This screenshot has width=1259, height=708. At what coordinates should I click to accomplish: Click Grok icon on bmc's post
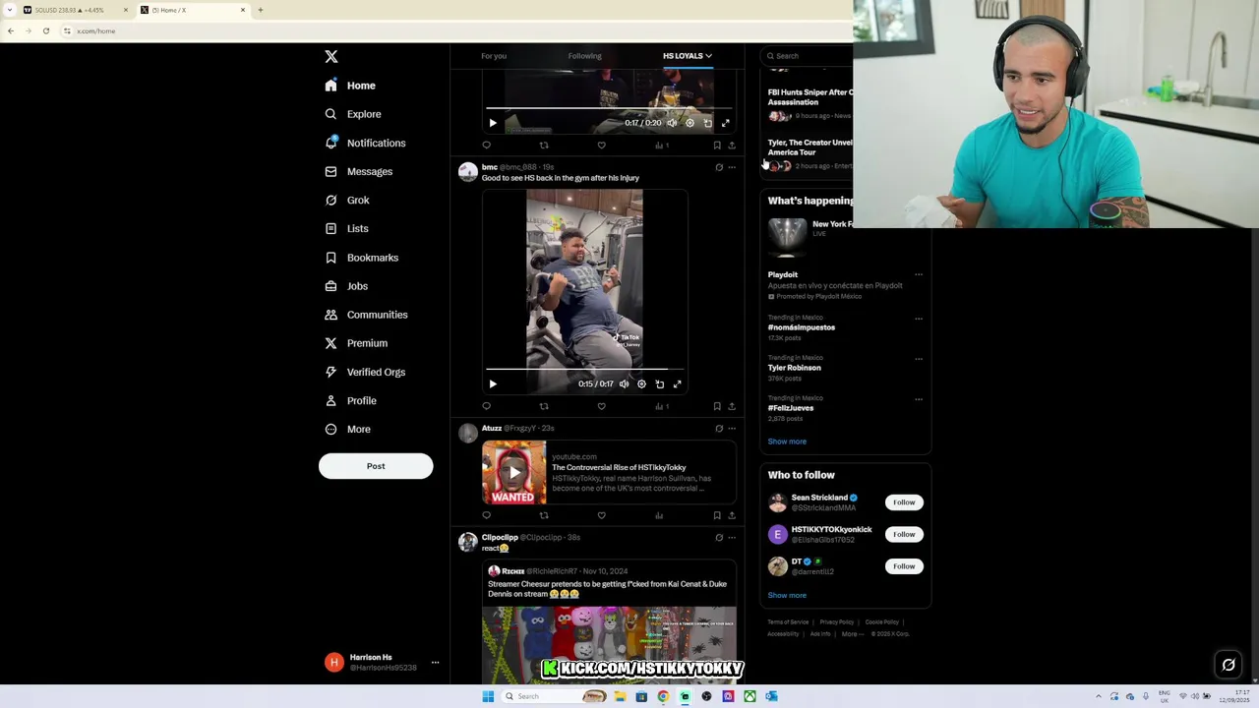click(x=719, y=167)
